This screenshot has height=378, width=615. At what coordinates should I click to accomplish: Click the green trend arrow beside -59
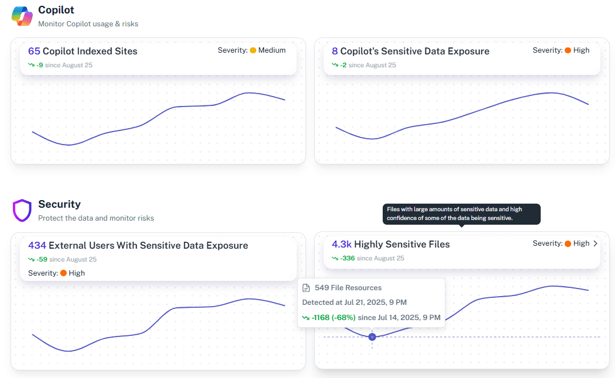coord(30,258)
